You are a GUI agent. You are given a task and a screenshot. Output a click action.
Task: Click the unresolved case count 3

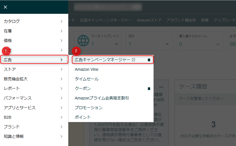[x=213, y=124]
